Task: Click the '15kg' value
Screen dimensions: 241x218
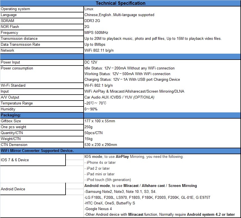Action: pyautogui.click(x=88, y=139)
